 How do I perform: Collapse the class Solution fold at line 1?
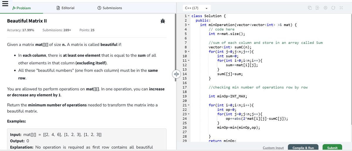189,16
